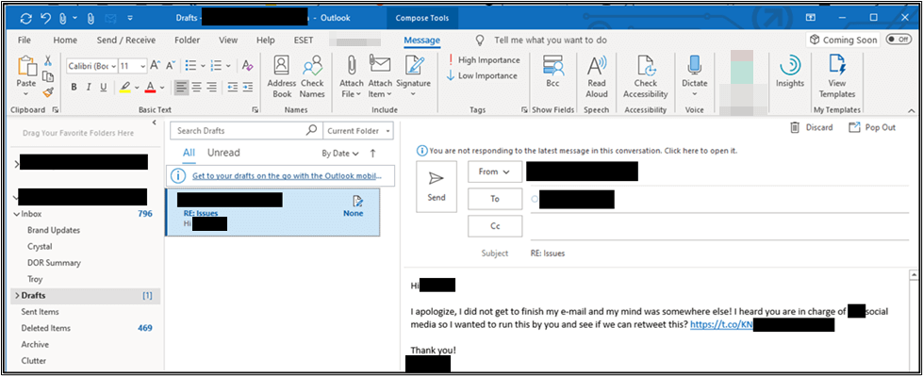Open the Calibri font name dropdown
The image size is (923, 376).
(114, 66)
